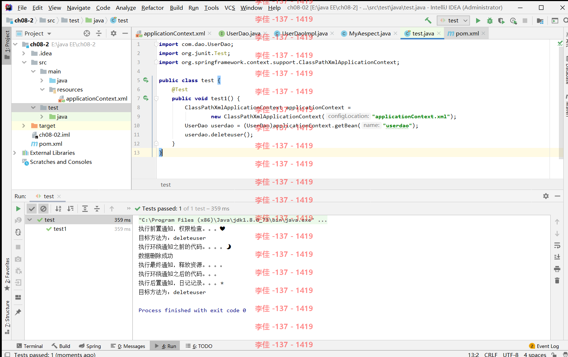568x357 pixels.
Task: Open the Project Structure icon
Action: click(540, 21)
